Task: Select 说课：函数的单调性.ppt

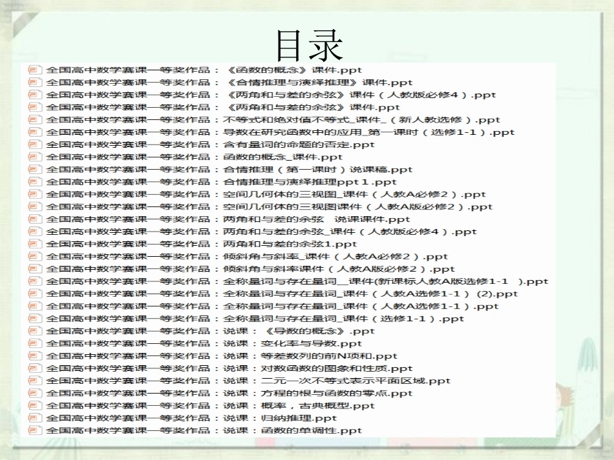Action: tap(204, 431)
